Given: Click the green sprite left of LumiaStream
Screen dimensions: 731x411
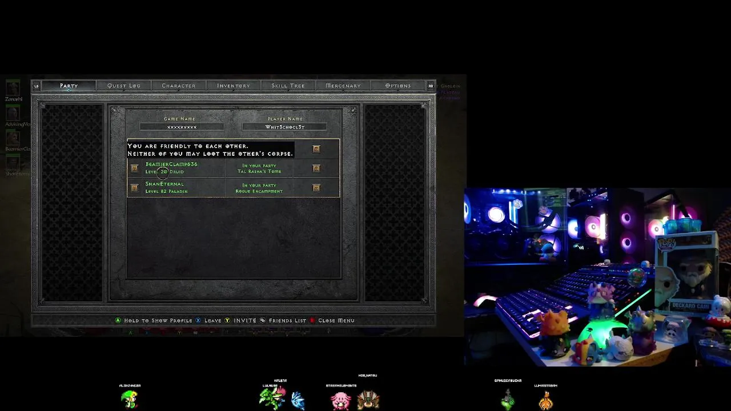Looking at the screenshot, I should [508, 400].
